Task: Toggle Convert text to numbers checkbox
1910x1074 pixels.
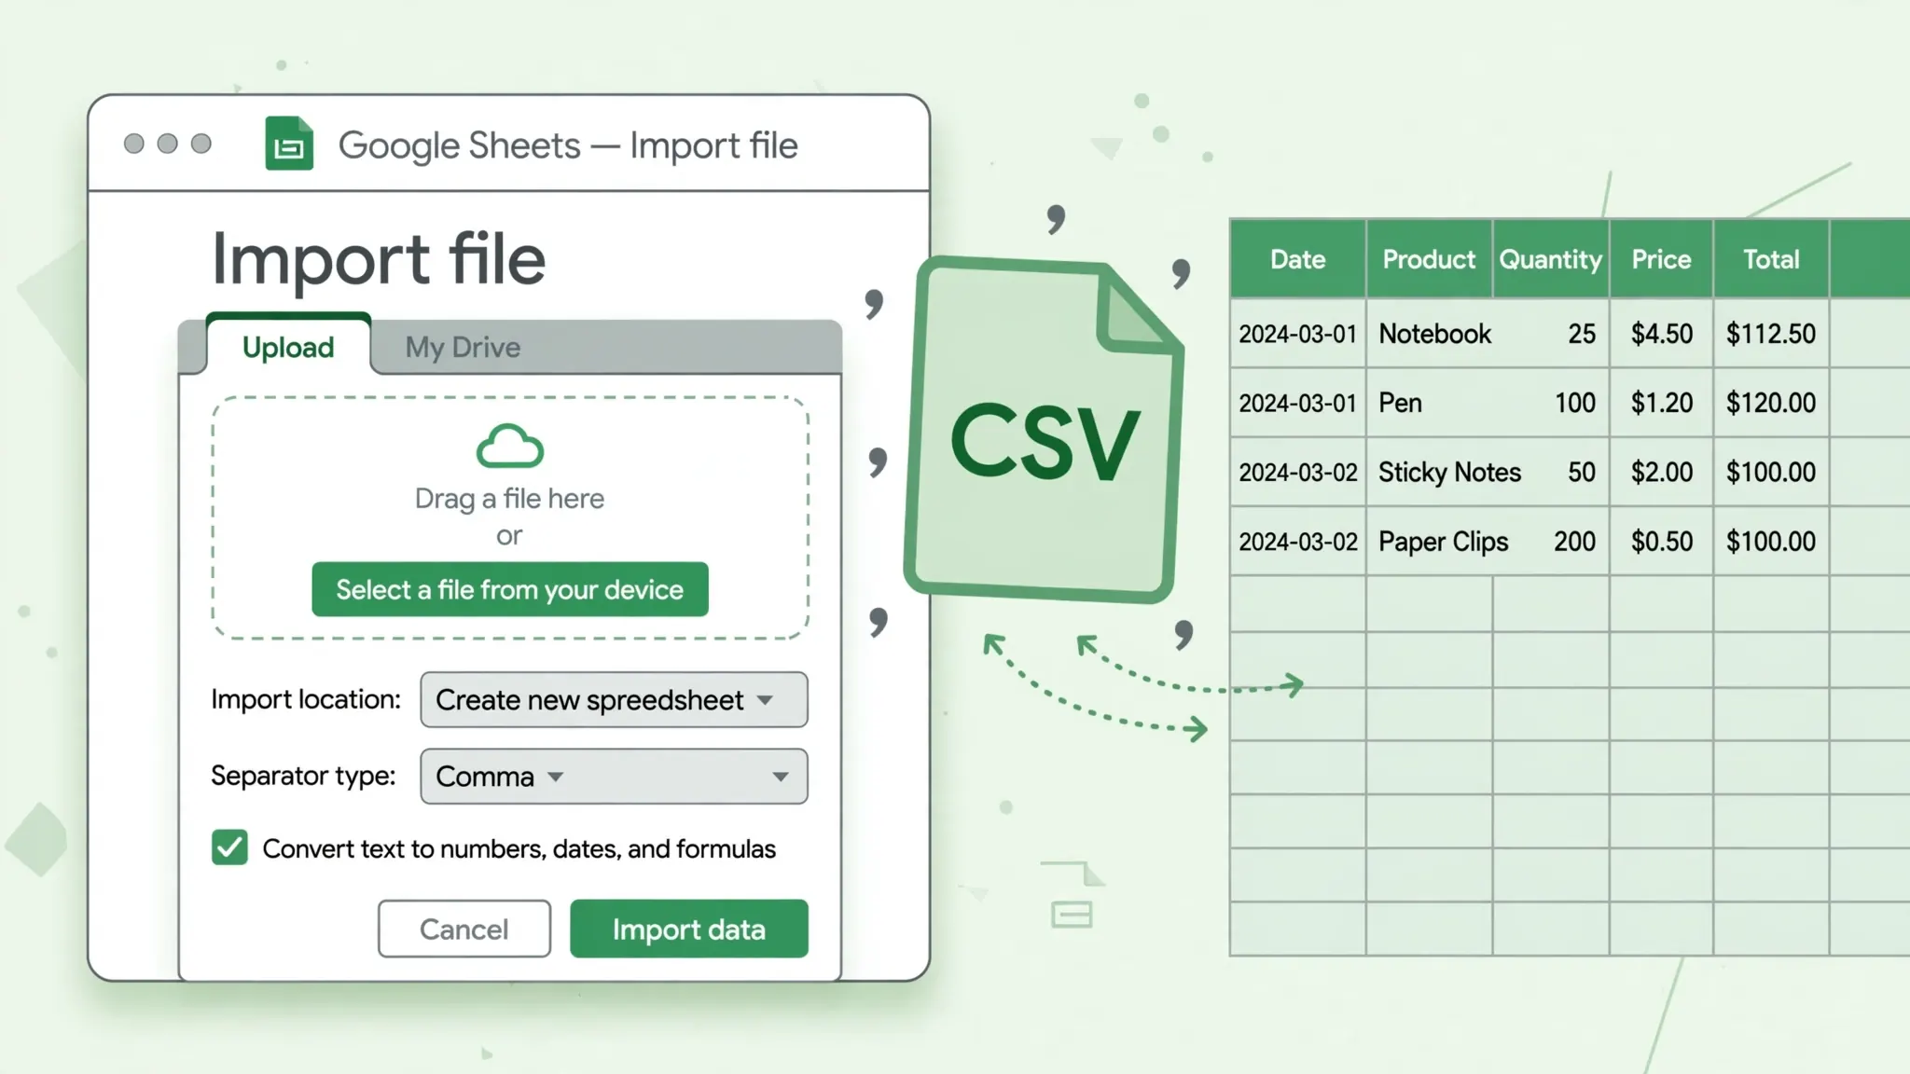Action: [229, 847]
